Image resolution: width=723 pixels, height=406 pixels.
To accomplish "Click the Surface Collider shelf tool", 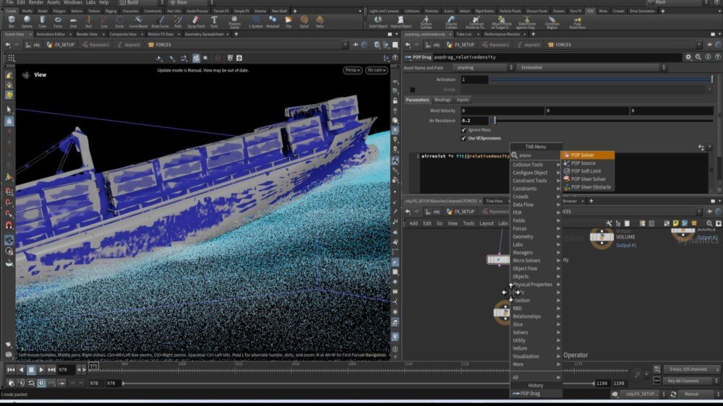I will [426, 22].
